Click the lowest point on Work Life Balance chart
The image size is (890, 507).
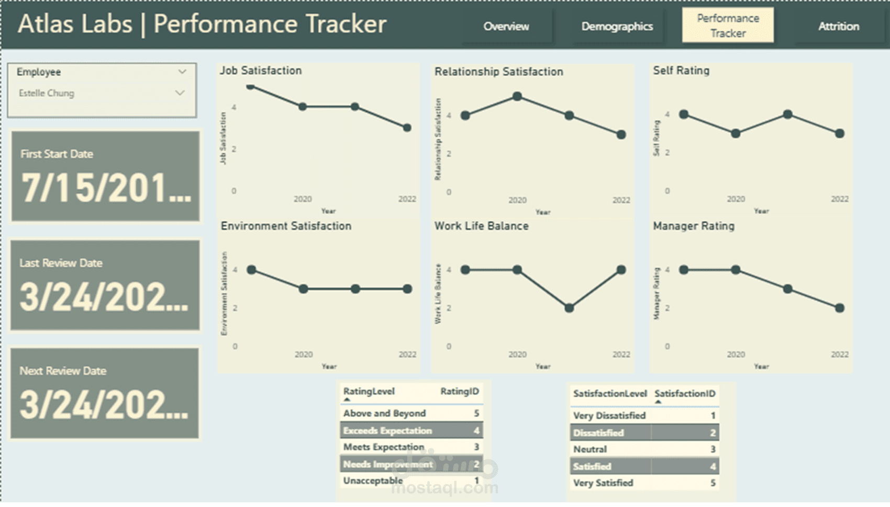569,308
